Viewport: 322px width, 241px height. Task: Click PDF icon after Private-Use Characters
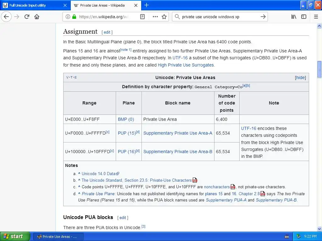[195, 180]
